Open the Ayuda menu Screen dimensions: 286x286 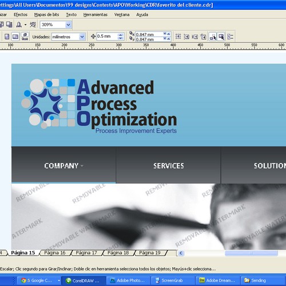click(142, 15)
